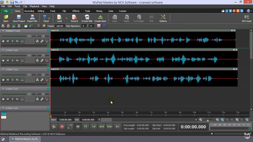Click the Create Beat icon
The width and height of the screenshot is (253, 142).
click(100, 18)
